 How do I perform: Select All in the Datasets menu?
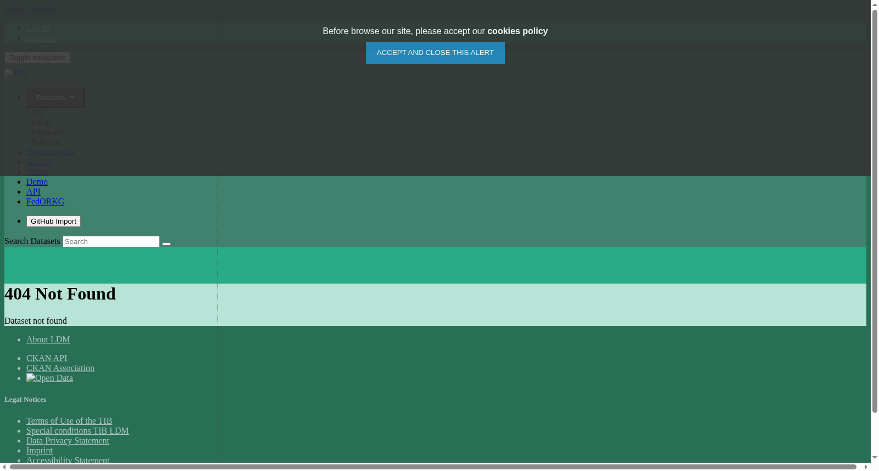pyautogui.click(x=36, y=113)
